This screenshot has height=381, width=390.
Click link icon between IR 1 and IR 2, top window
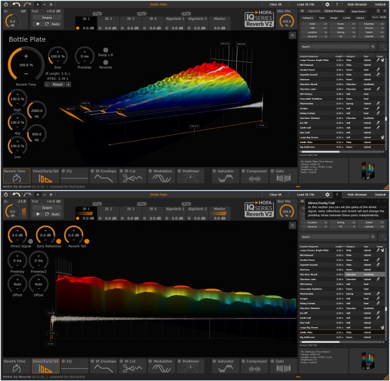click(97, 13)
